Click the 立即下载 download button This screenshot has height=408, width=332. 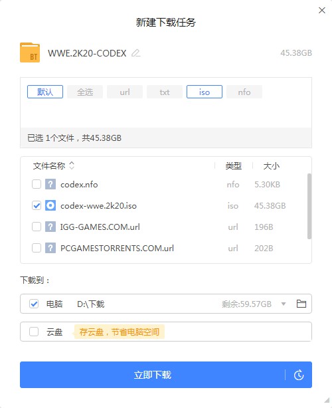(152, 375)
